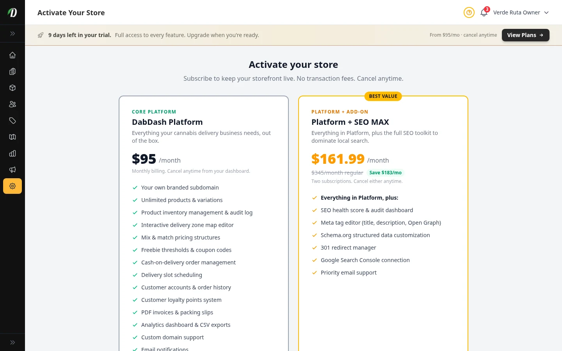Open the notifications bell with 3 unread alerts

[484, 13]
